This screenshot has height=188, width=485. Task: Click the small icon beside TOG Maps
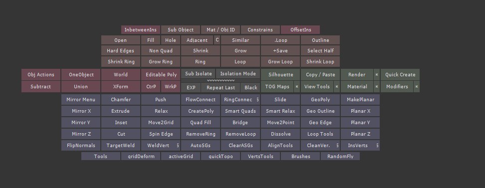point(297,87)
